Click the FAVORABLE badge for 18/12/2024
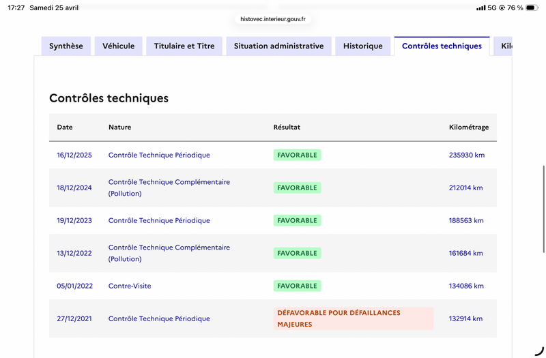Viewport: 546px width, 358px height. pyautogui.click(x=297, y=188)
